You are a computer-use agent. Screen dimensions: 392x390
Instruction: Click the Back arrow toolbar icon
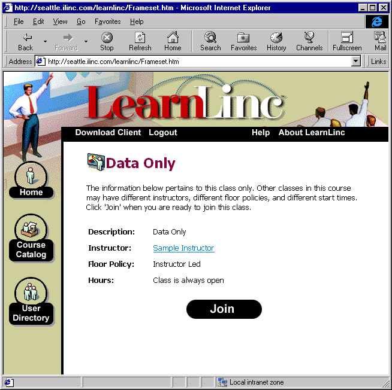[x=27, y=38]
